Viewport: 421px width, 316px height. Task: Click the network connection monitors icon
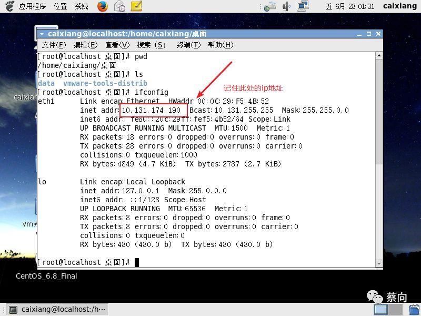click(x=303, y=6)
